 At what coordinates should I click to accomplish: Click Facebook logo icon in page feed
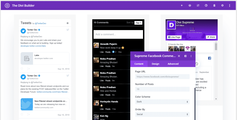pos(210,58)
